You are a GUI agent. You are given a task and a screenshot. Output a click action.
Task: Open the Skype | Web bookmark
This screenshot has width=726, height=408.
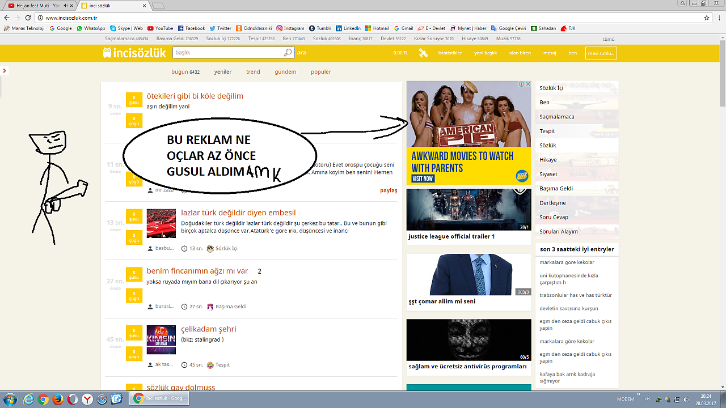126,28
